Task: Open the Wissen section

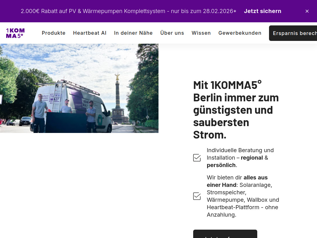Action: pos(201,33)
